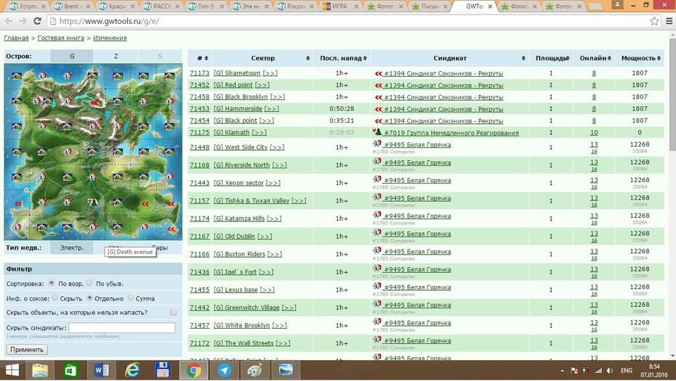Open '[G] Red point' sector link
Screen dimensions: 676x381
(233, 85)
